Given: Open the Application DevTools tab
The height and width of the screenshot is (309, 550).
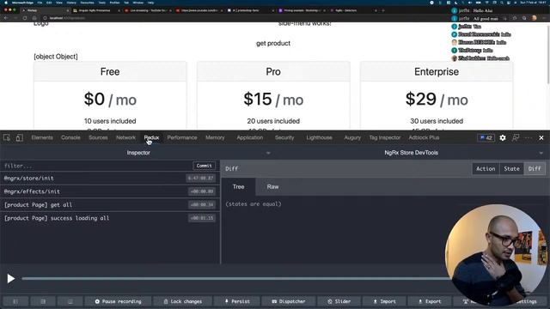Looking at the screenshot, I should tap(250, 137).
